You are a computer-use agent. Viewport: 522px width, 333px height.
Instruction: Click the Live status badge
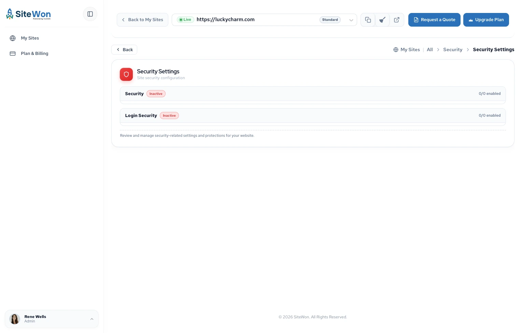pos(185,20)
